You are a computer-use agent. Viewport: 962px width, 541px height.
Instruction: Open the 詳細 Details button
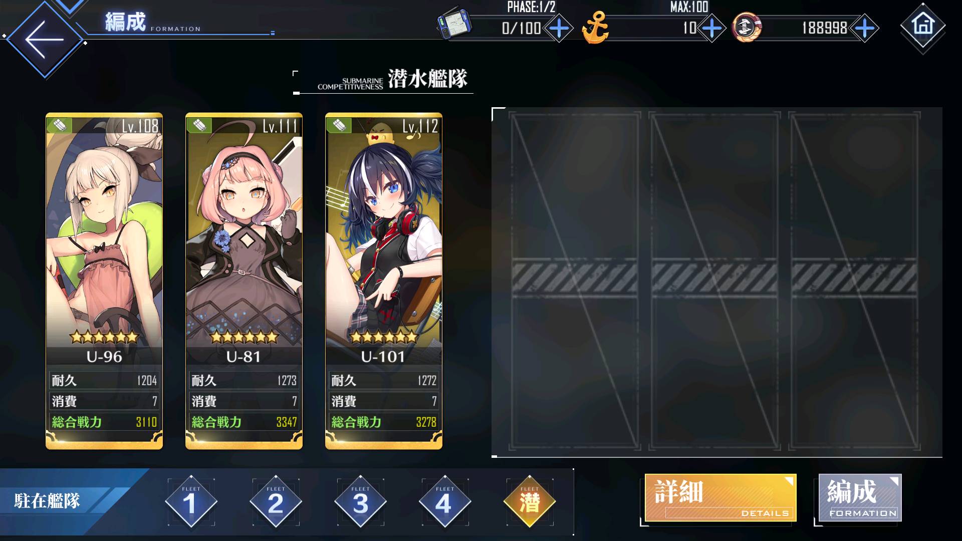[720, 498]
